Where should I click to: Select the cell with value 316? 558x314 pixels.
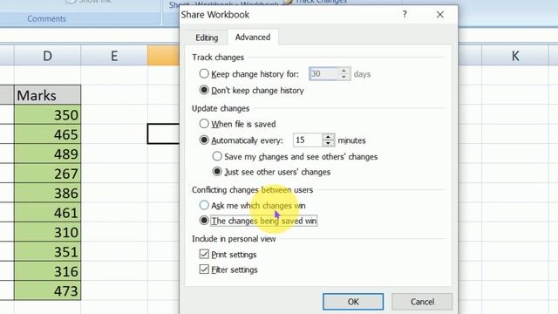pos(47,271)
